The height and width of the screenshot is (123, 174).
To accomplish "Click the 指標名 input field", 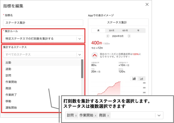I will [43, 23].
